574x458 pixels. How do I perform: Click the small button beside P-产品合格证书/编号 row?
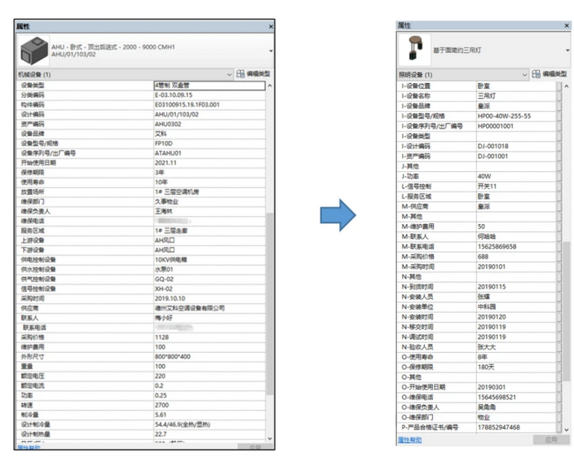[x=559, y=427]
